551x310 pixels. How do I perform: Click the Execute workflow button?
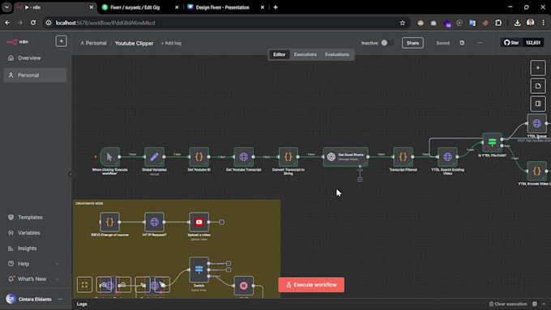[311, 285]
